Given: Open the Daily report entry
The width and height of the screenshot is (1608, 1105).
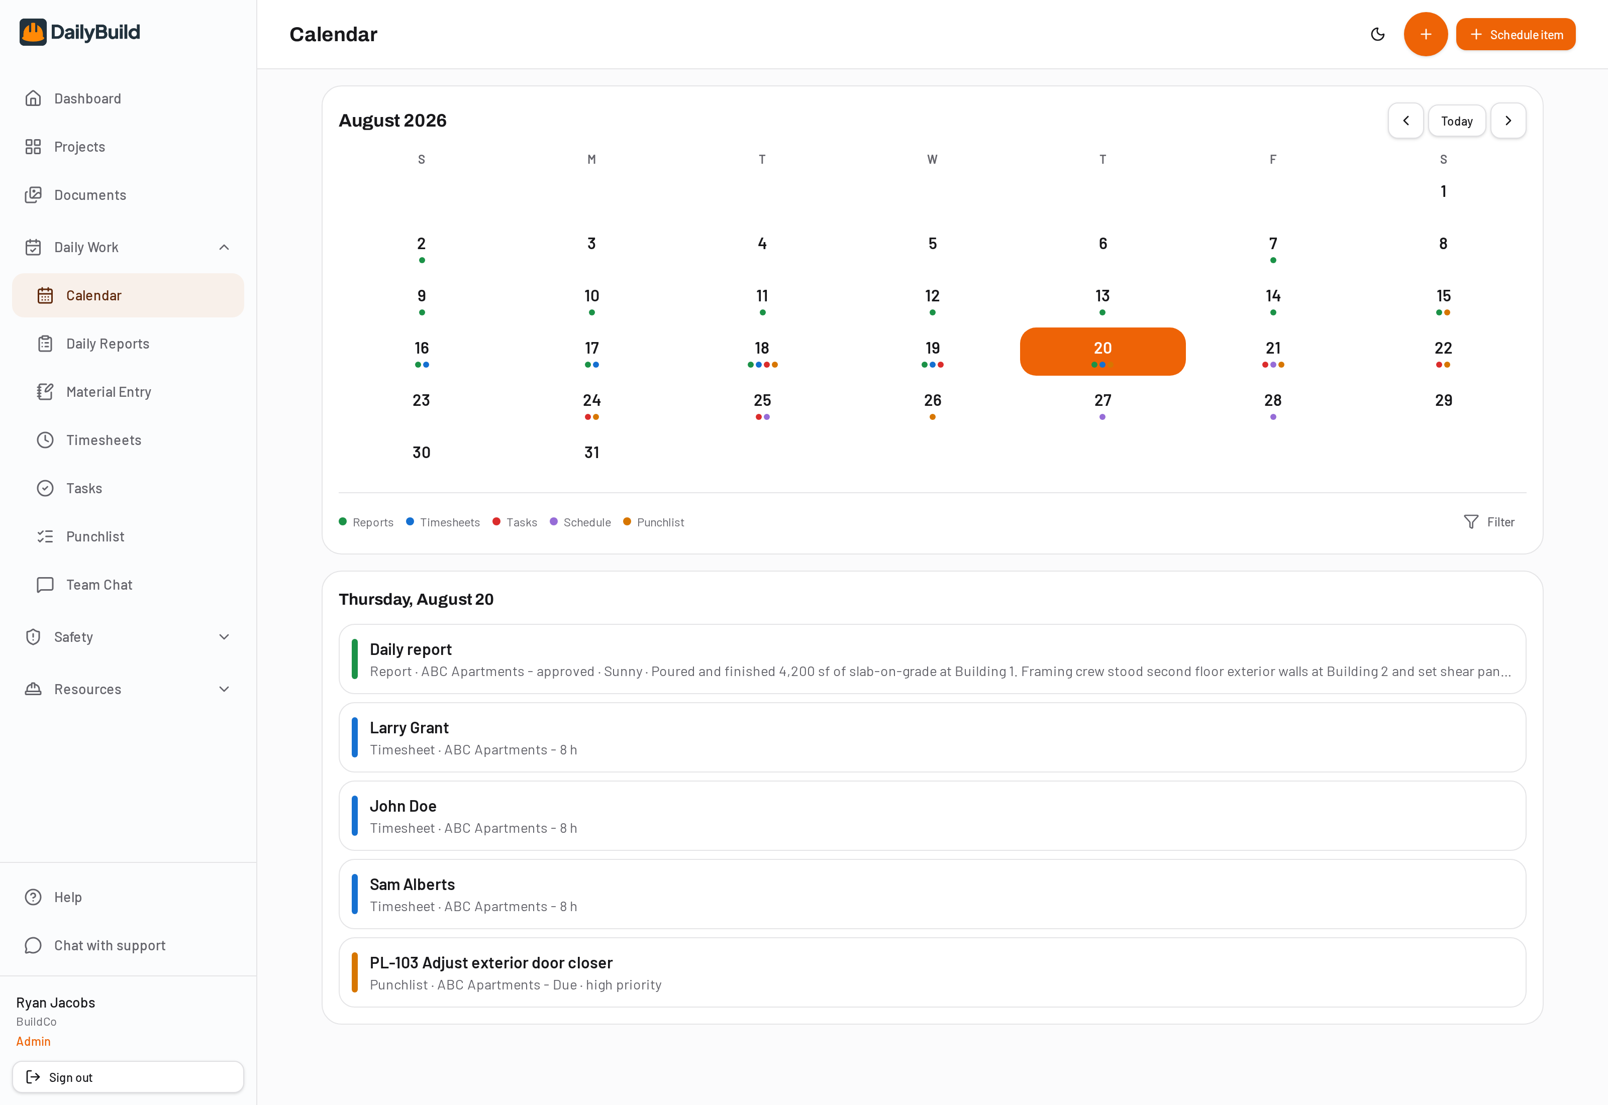Looking at the screenshot, I should [932, 659].
